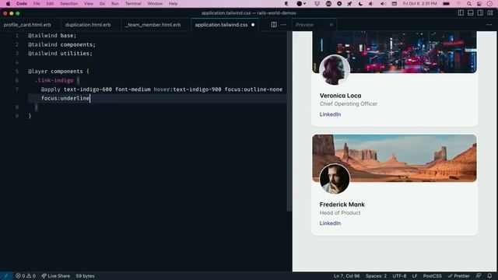Image resolution: width=498 pixels, height=280 pixels.
Task: Open customize layout icon
Action: (x=490, y=13)
